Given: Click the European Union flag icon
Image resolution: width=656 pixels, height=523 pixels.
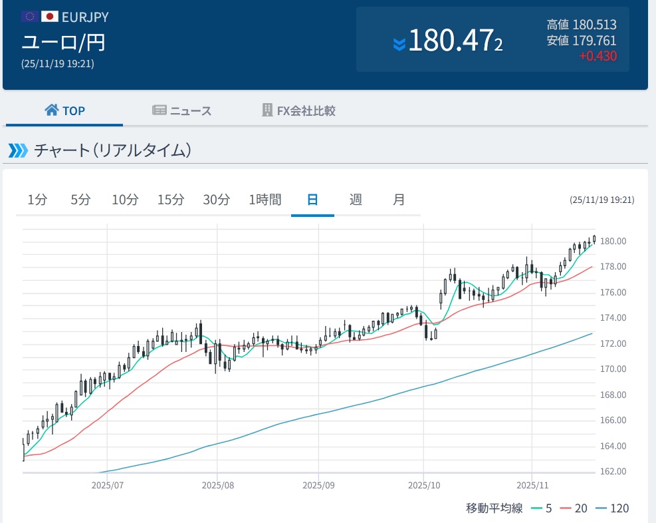Looking at the screenshot, I should click(x=29, y=17).
